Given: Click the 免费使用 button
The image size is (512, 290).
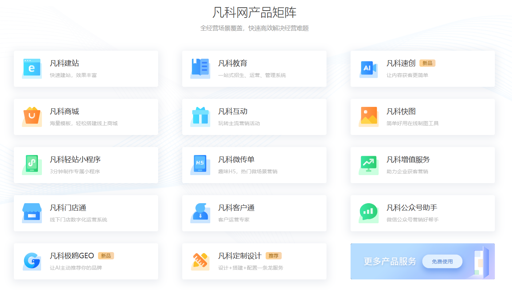Looking at the screenshot, I should tap(442, 261).
